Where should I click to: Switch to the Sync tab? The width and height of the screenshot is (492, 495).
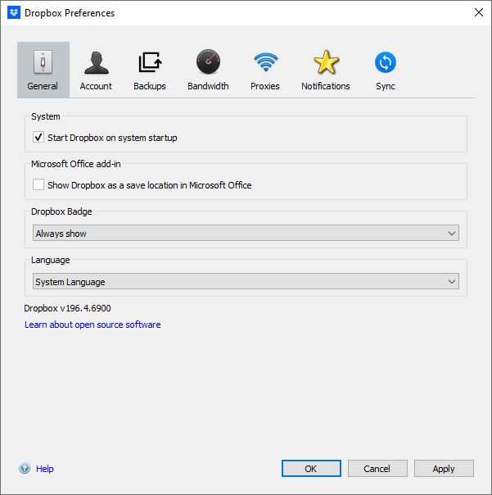coord(386,70)
